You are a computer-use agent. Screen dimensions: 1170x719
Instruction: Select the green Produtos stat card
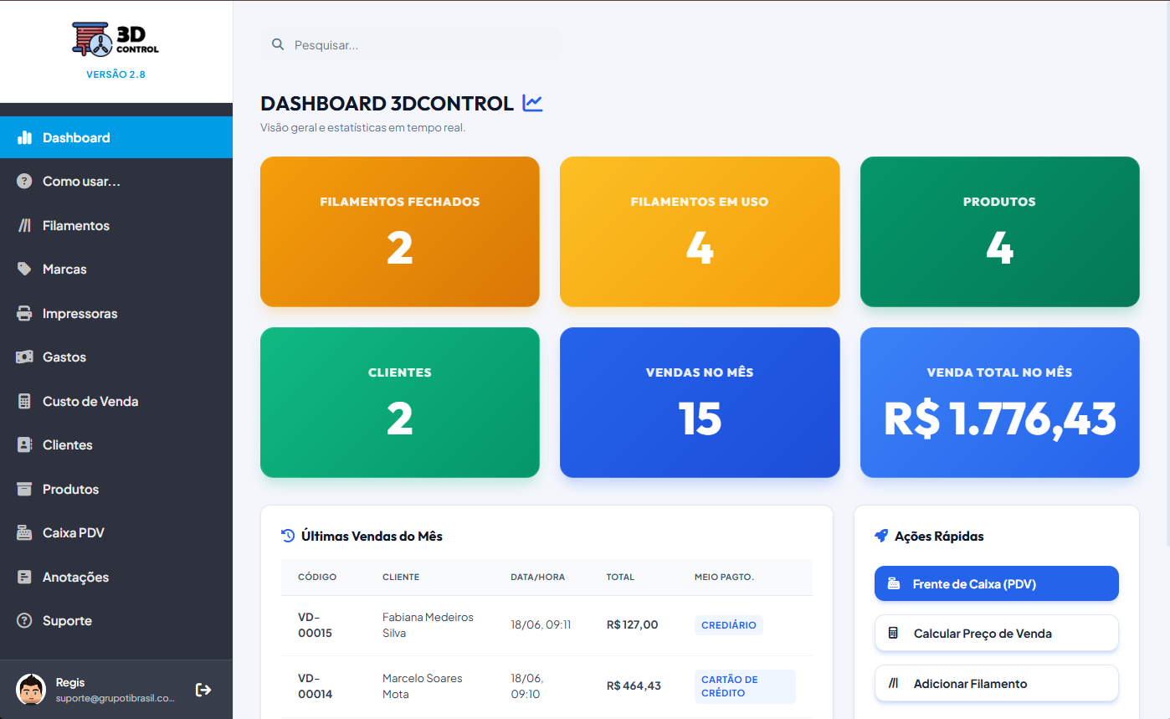pyautogui.click(x=1000, y=232)
